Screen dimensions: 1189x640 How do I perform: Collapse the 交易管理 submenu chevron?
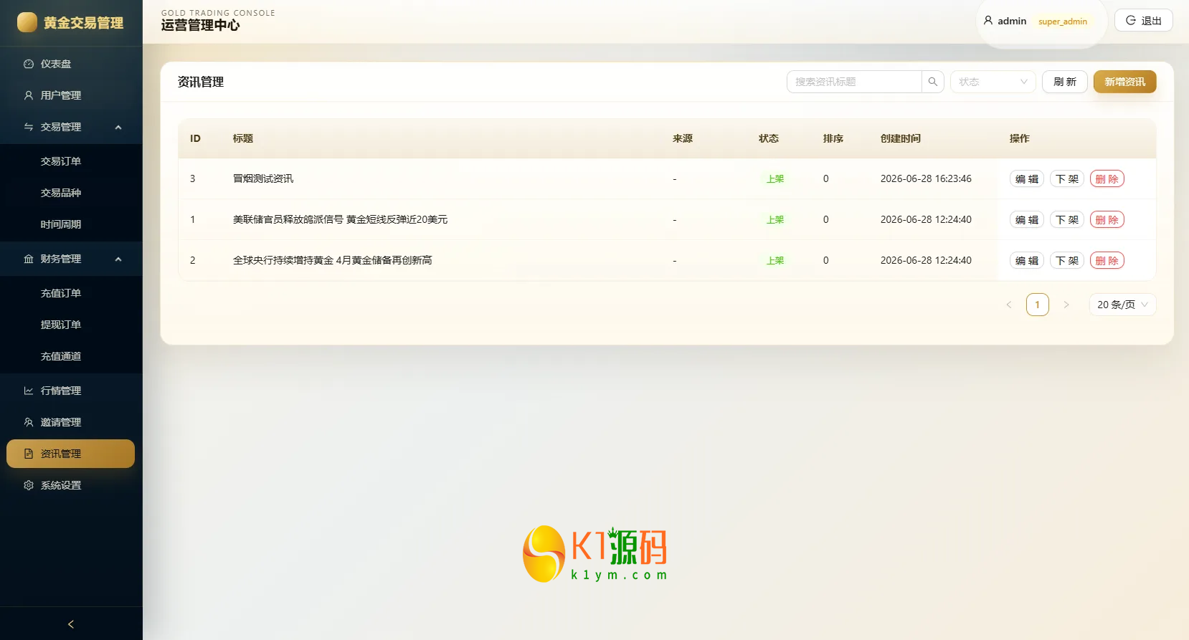click(118, 127)
